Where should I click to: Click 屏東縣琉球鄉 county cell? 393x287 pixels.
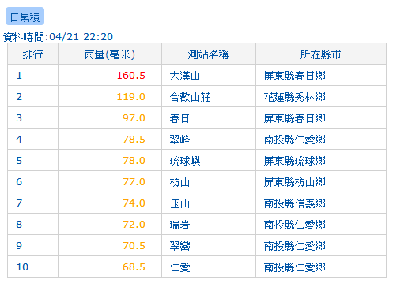[295, 161]
